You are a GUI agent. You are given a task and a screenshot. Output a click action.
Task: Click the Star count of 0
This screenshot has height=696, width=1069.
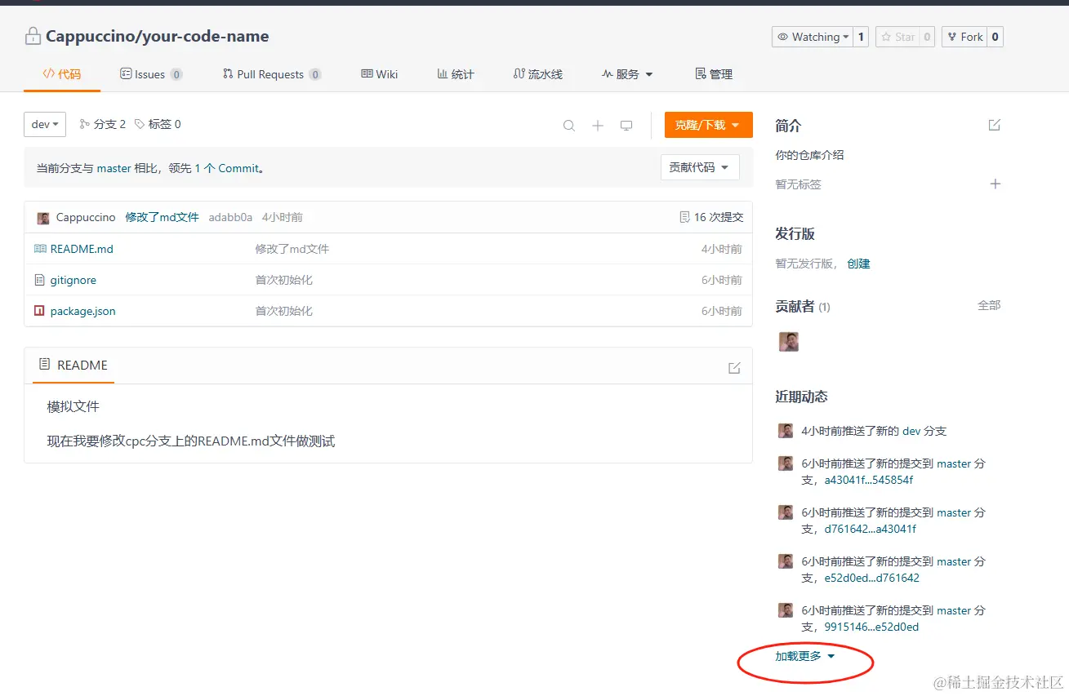point(927,37)
